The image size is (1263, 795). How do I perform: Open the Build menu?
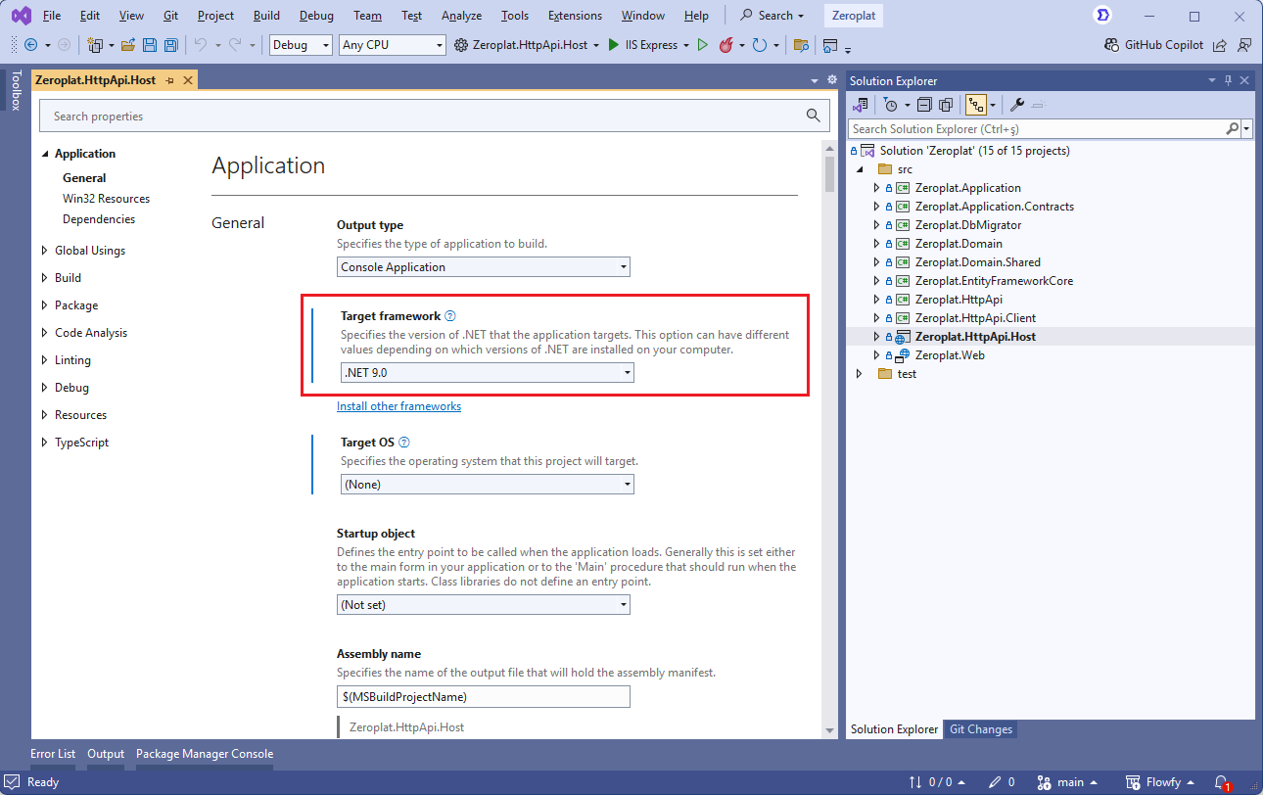pos(265,16)
